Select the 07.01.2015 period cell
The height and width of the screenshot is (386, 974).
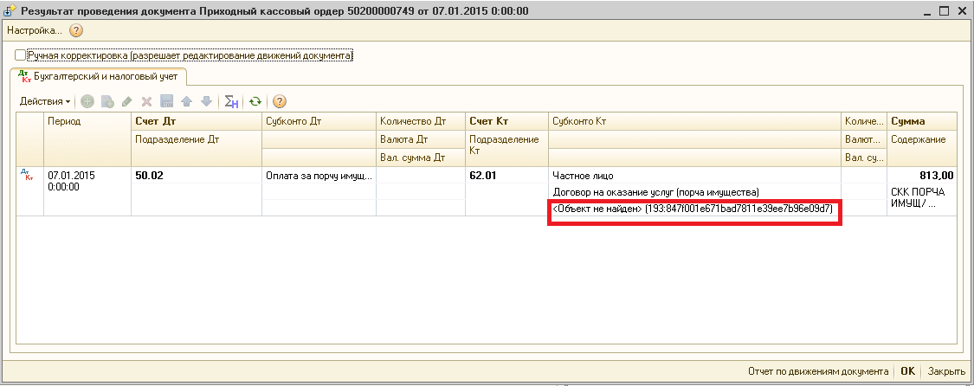87,191
